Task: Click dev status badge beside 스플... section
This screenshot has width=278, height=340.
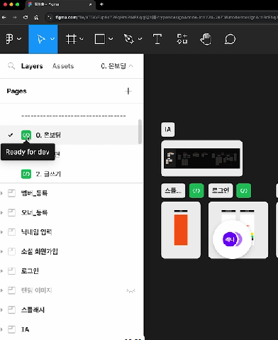Action: 196,190
